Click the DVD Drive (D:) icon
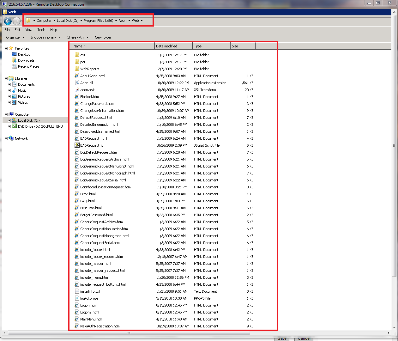 [x=14, y=126]
